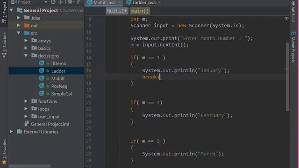Screen dimensions: 299x168
Task: Open the Maven Projects tool window
Action: (x=293, y=47)
